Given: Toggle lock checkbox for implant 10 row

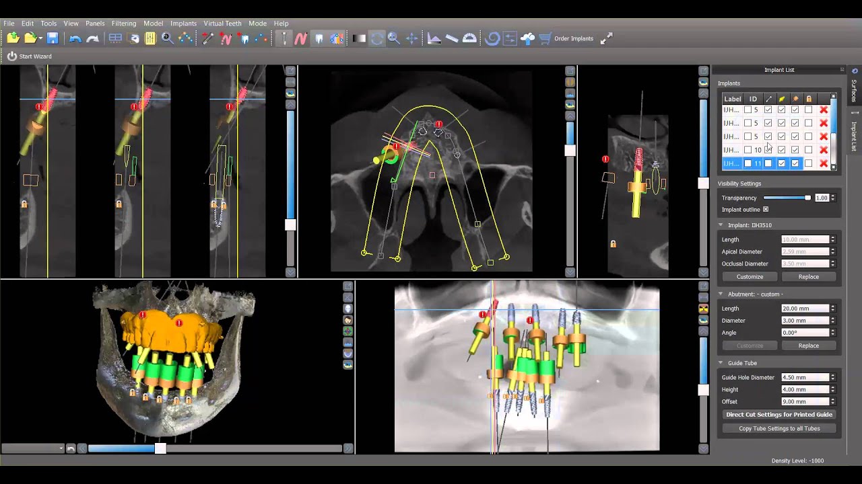Looking at the screenshot, I should coord(809,150).
